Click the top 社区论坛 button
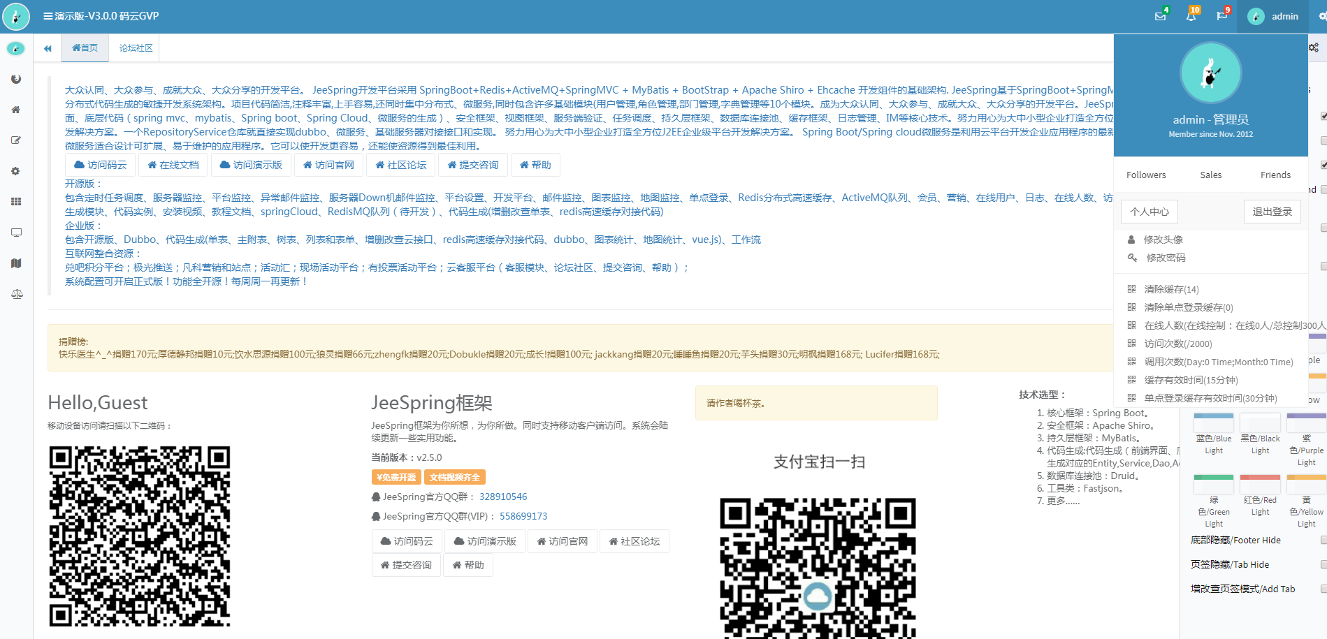This screenshot has height=639, width=1327. (401, 165)
